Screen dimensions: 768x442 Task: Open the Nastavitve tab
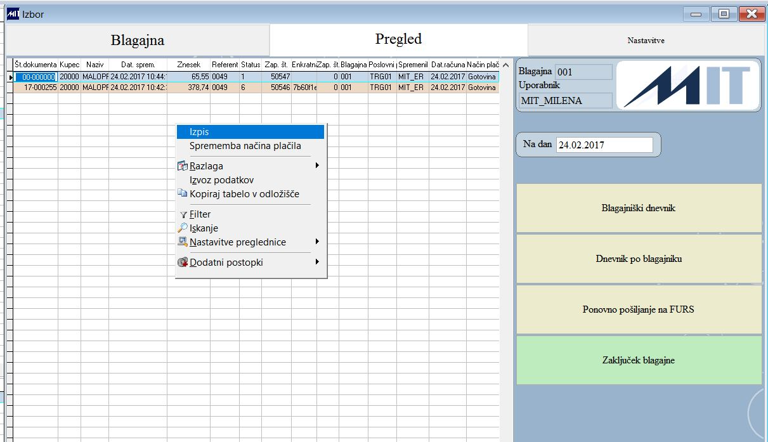[x=646, y=41]
